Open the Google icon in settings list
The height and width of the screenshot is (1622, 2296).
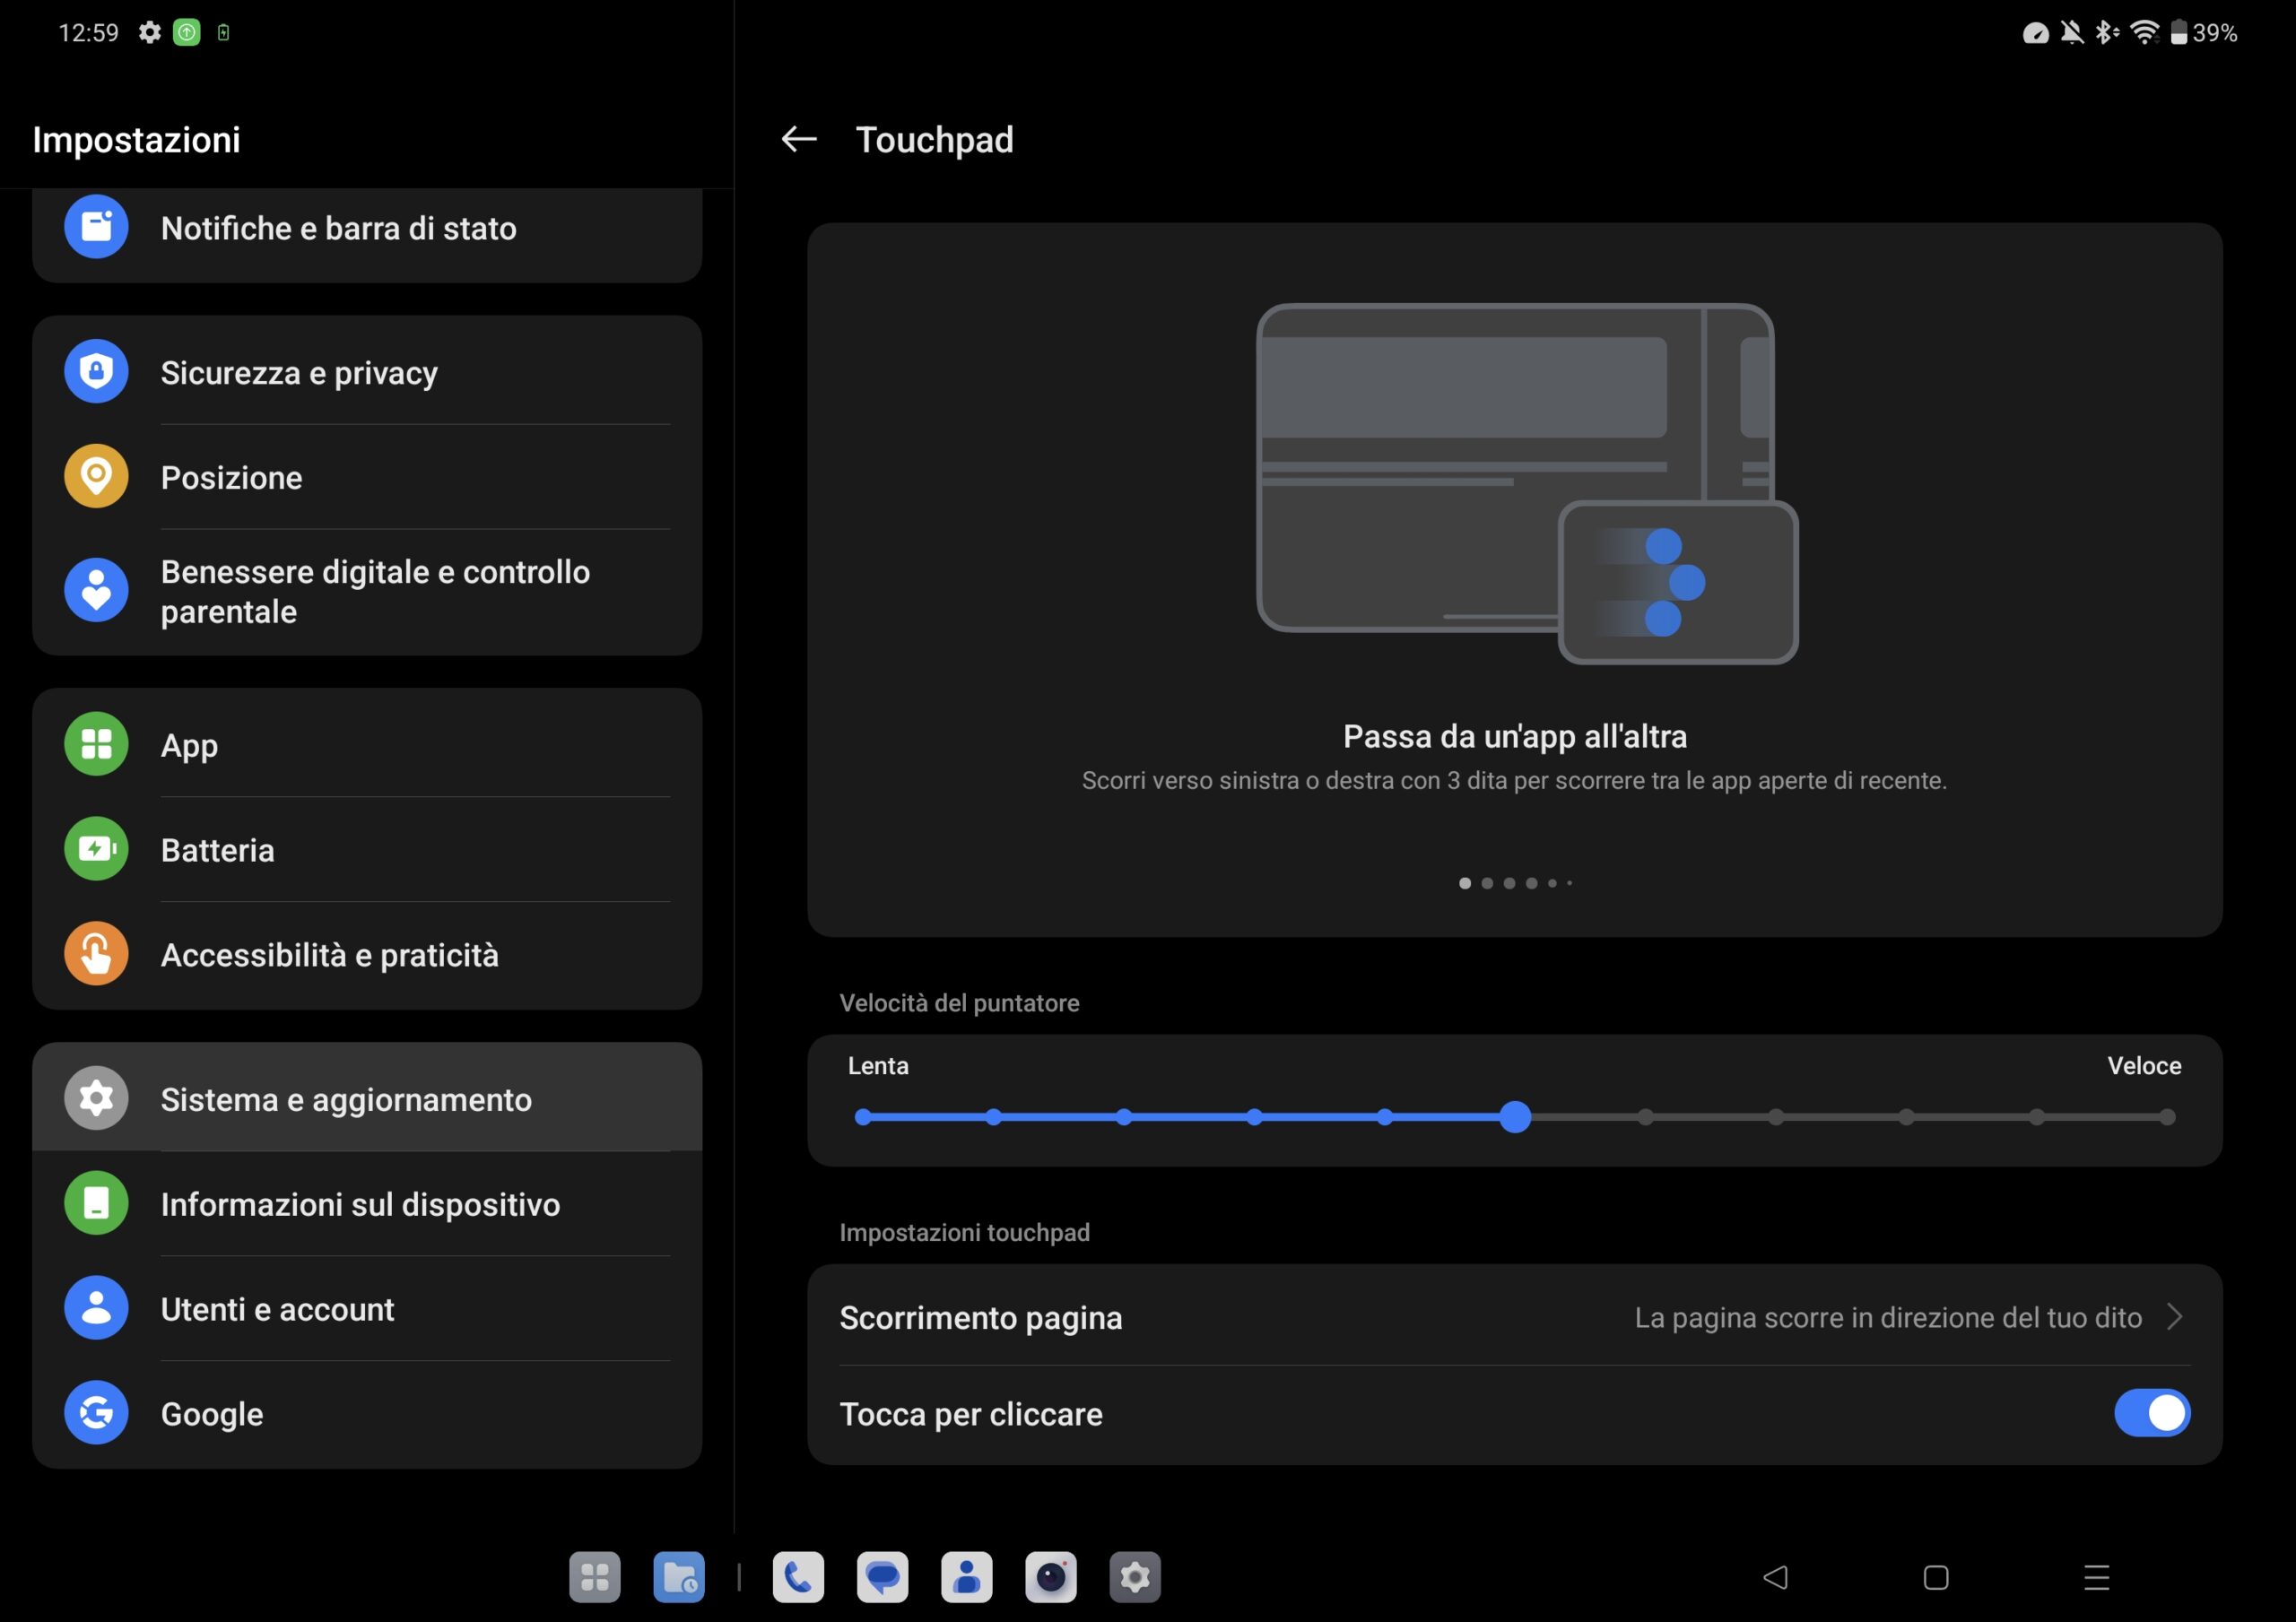[x=96, y=1412]
